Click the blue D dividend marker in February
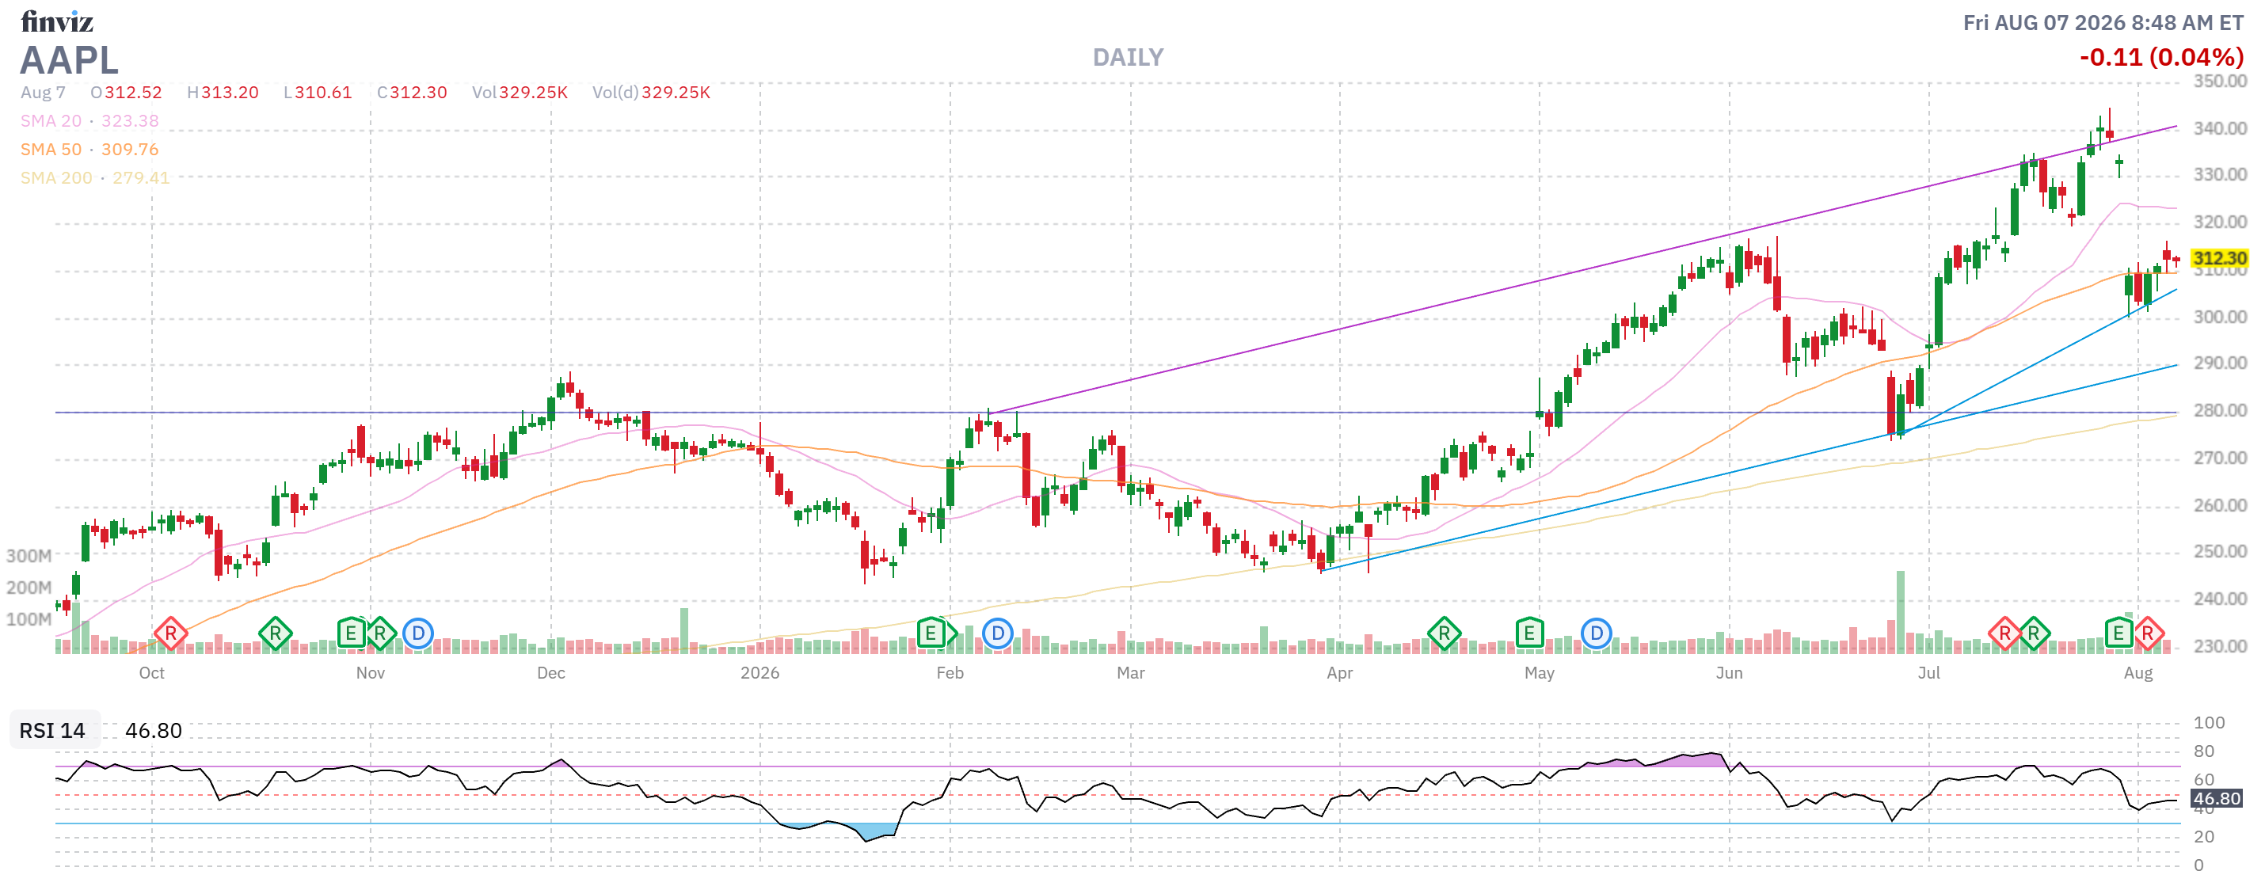The height and width of the screenshot is (890, 2265). point(997,633)
